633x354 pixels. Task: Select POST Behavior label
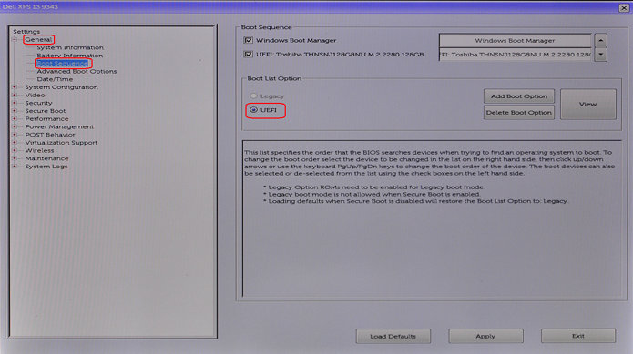50,135
